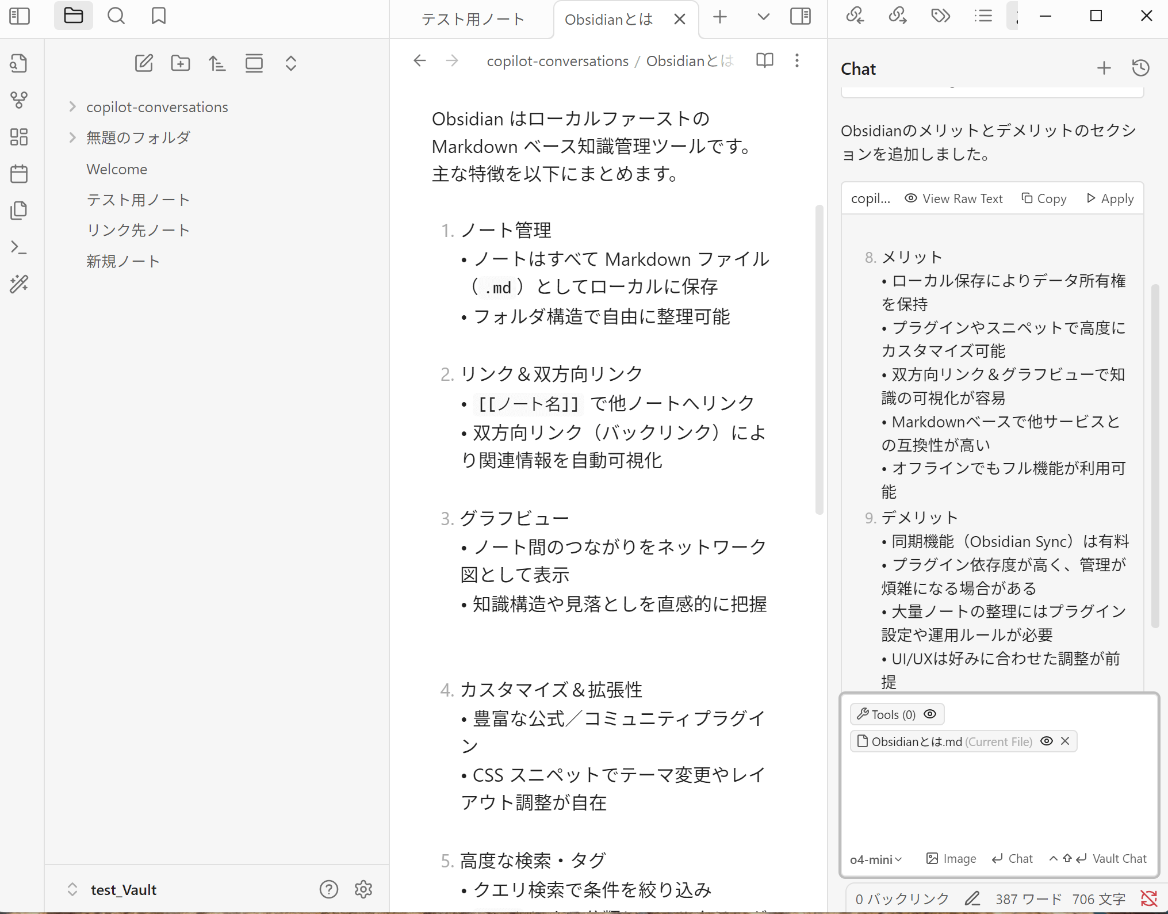Viewport: 1168px width, 914px height.
Task: Toggle the right sidebar icon
Action: tap(801, 16)
